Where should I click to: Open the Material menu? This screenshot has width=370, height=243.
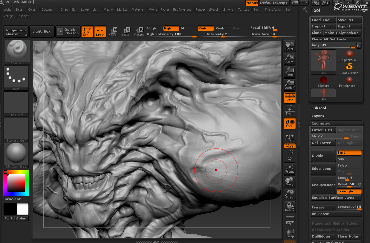(x=137, y=9)
